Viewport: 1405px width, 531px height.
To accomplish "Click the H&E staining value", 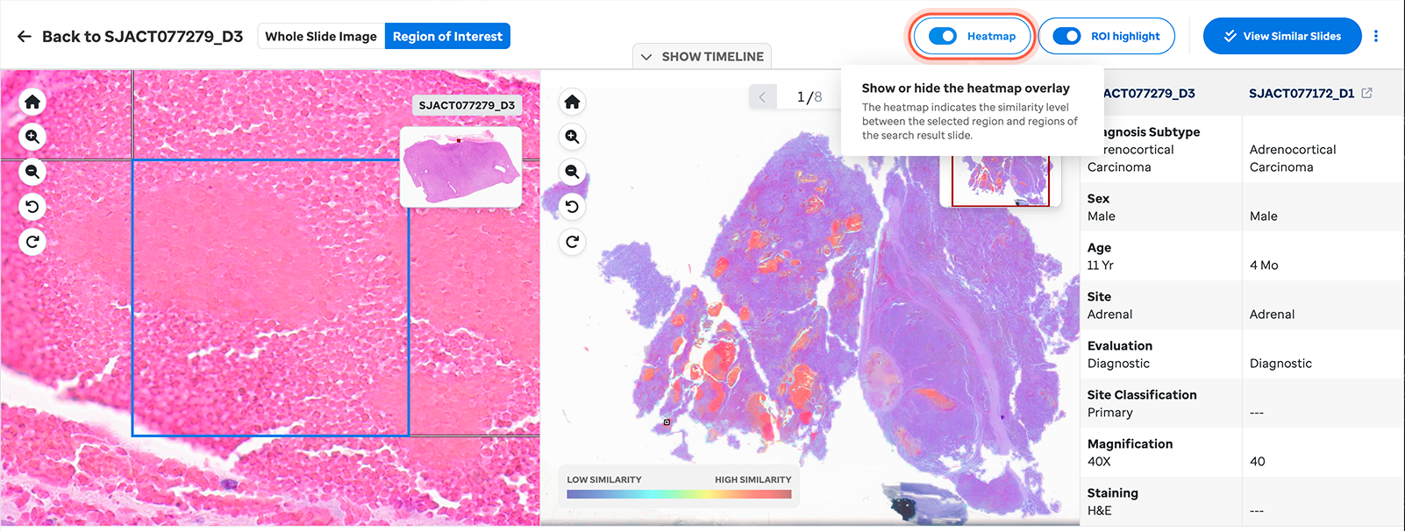I will point(1099,511).
